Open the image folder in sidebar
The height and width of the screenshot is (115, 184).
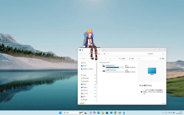click(83, 75)
